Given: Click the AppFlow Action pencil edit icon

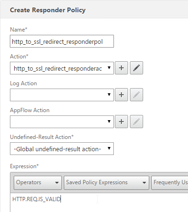Looking at the screenshot, I should [137, 122].
